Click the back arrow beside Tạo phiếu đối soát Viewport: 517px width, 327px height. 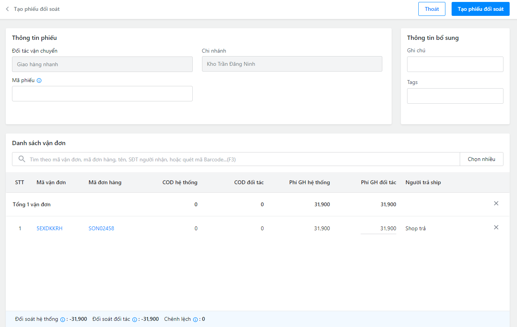click(7, 9)
